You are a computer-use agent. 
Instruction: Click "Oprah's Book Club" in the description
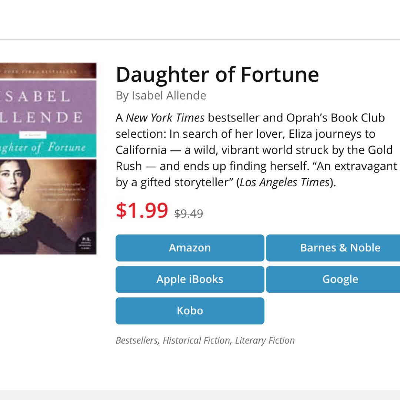tap(336, 118)
